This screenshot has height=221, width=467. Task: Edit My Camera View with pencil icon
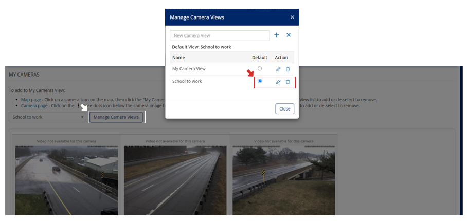point(278,69)
